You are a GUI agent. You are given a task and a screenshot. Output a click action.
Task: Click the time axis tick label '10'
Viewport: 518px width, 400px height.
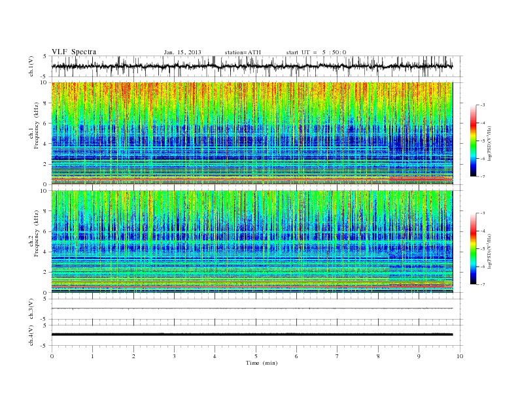[460, 356]
